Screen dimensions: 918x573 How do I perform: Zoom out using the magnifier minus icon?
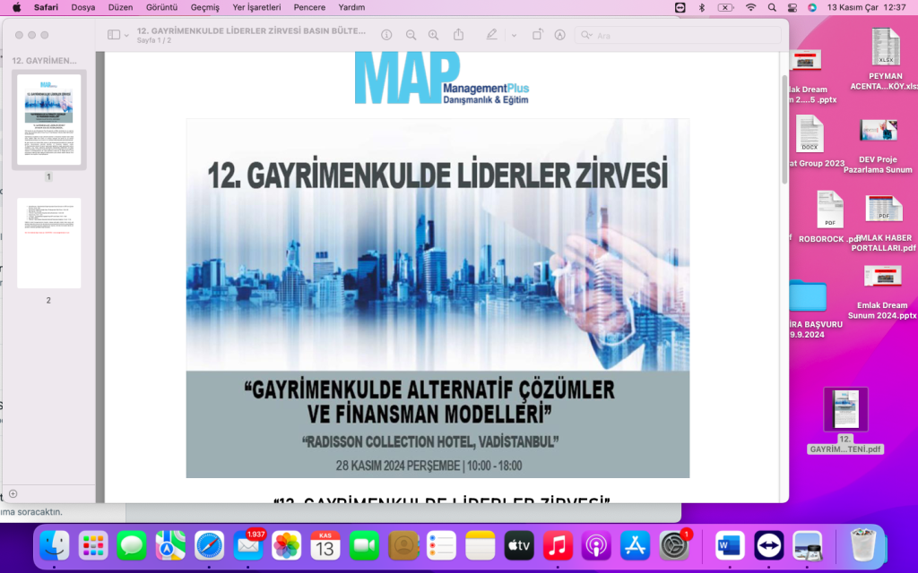tap(411, 35)
